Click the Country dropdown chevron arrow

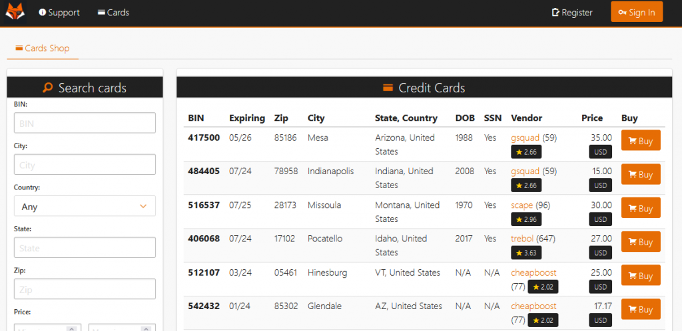pyautogui.click(x=143, y=207)
